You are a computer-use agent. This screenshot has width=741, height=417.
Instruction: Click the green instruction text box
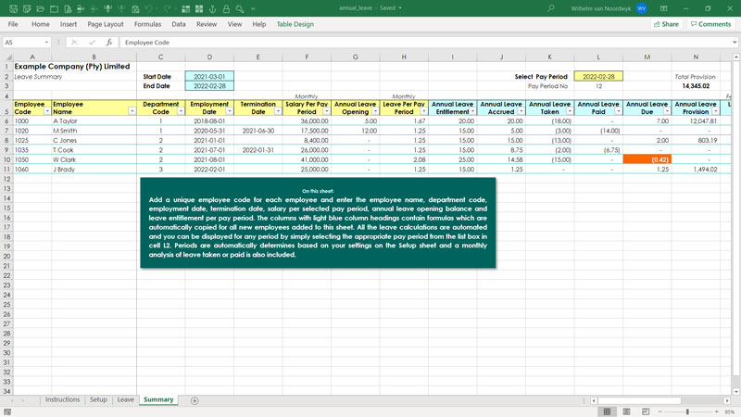[x=318, y=222]
